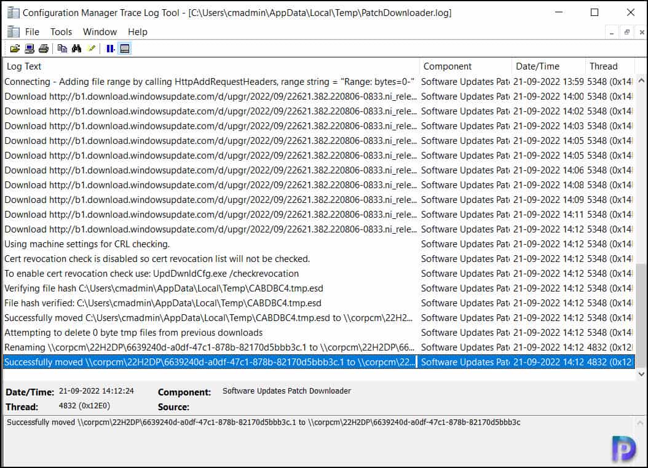Image resolution: width=648 pixels, height=468 pixels.
Task: Click the log list scroll up arrow
Action: pos(641,81)
